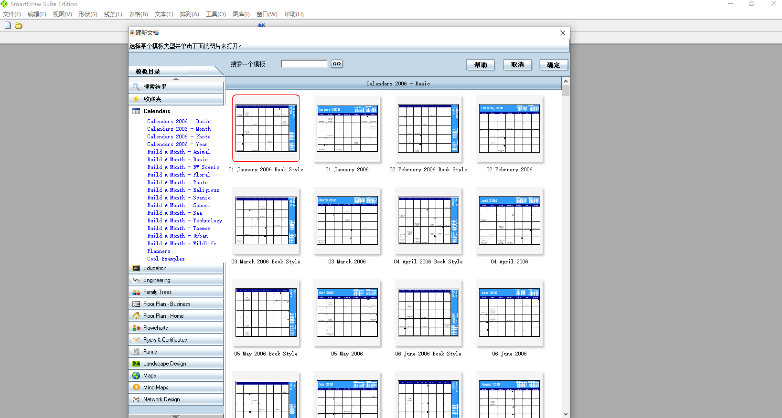
Task: Open the Family Trees category
Action: click(157, 292)
